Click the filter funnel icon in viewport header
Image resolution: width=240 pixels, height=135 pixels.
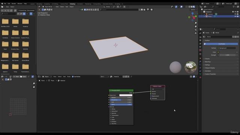[148, 10]
